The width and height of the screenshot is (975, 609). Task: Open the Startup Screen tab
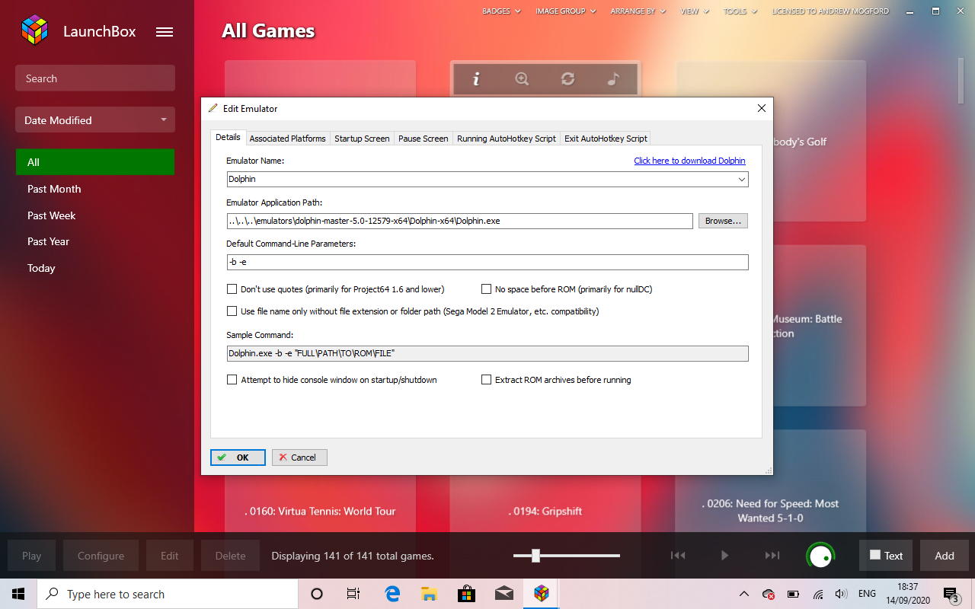pyautogui.click(x=362, y=139)
